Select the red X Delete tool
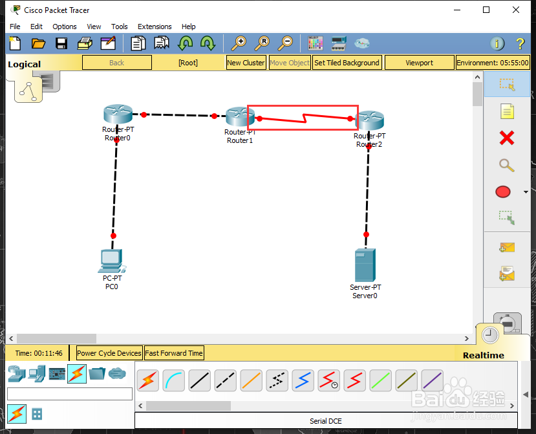This screenshot has width=536, height=434. click(x=507, y=138)
